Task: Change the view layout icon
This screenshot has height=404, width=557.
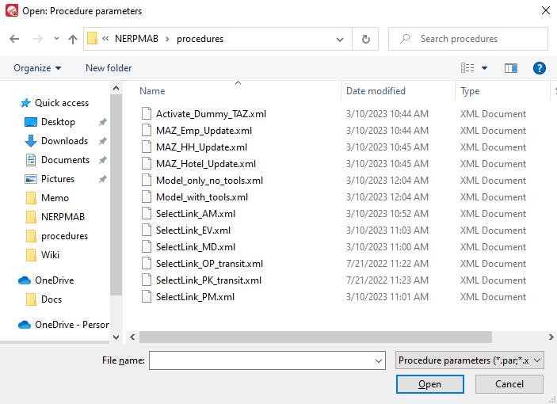Action: (x=467, y=68)
